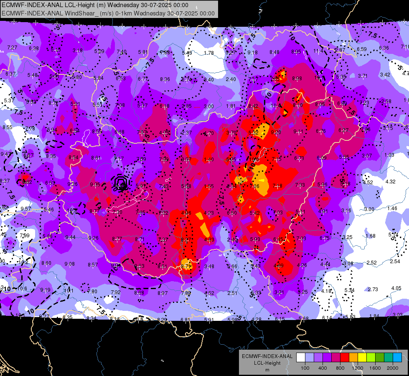Viewport: 409px width, 376px height.
Task: Click the shear value 3.21
Action: click(x=279, y=292)
